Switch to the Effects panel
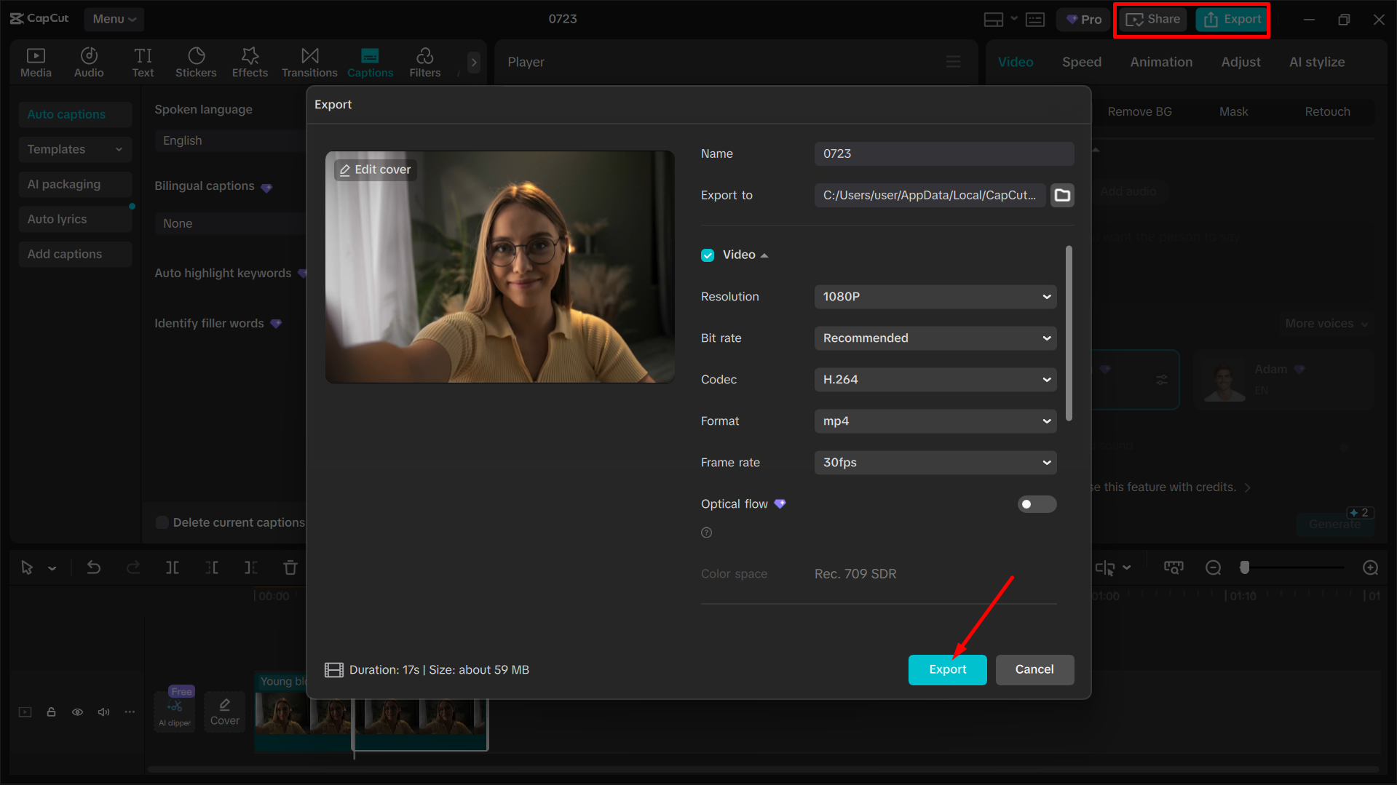 250,62
